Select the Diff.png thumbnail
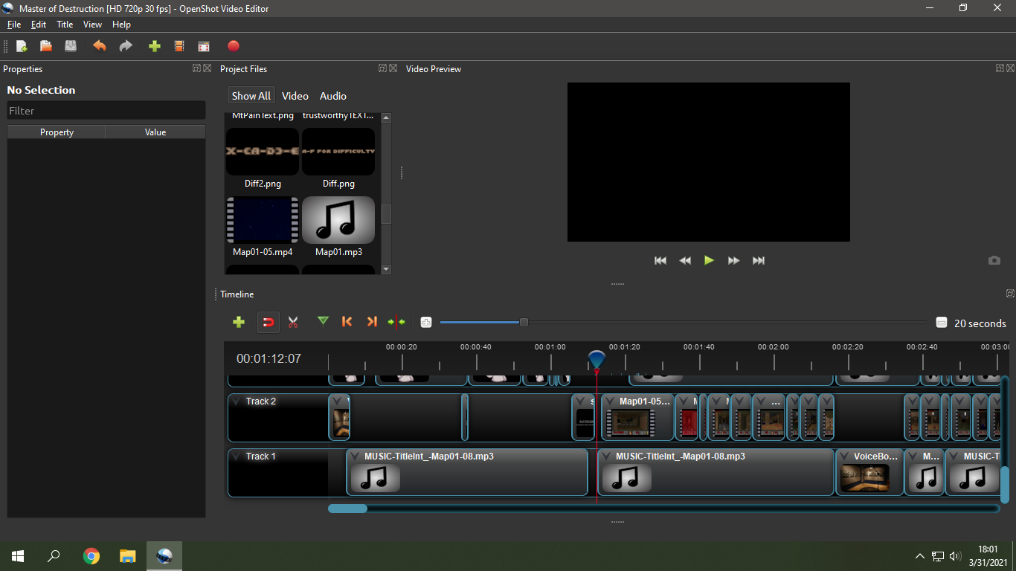 pos(338,152)
